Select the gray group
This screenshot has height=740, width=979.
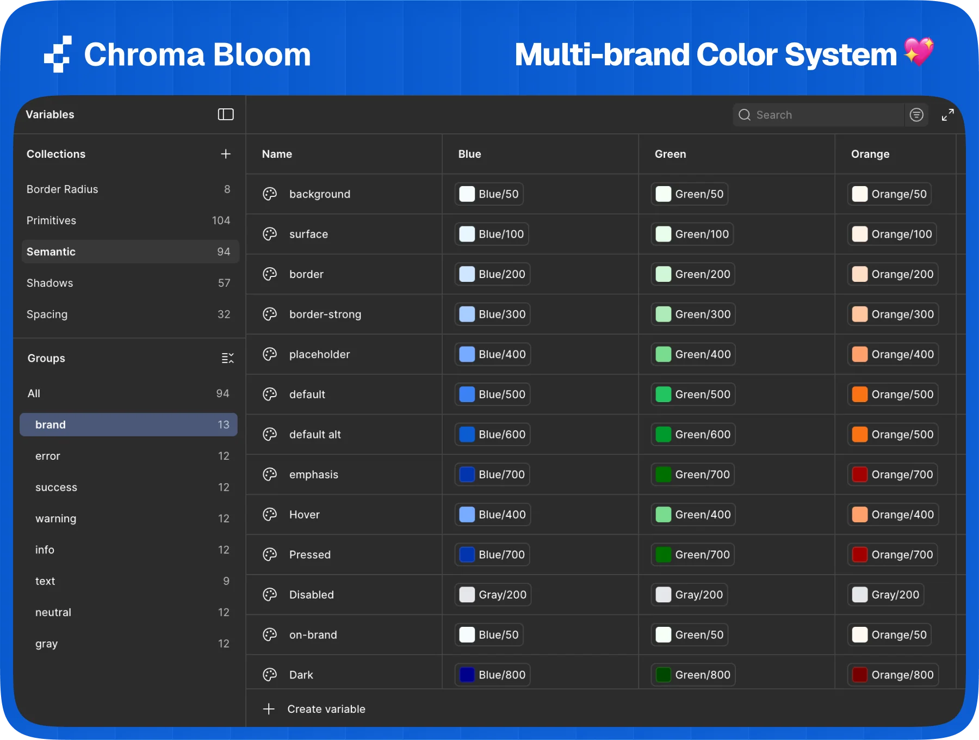[128, 644]
